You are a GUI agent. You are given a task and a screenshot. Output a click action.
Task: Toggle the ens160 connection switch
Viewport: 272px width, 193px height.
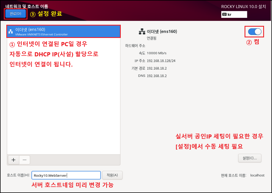pos(254,32)
